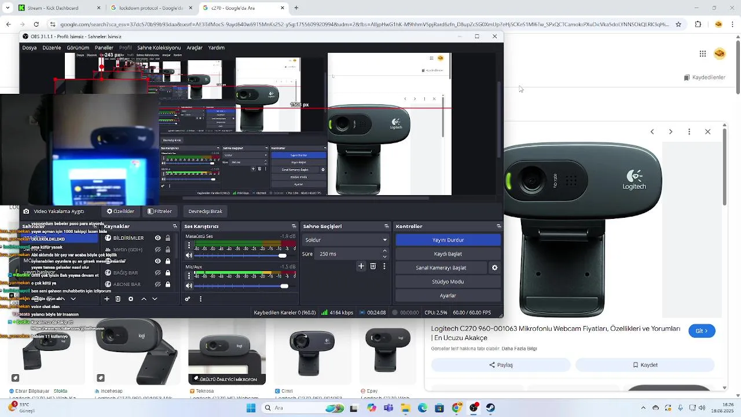Show the BAĞIŞ BAR source
Viewport: 741px width, 417px height.
157,273
